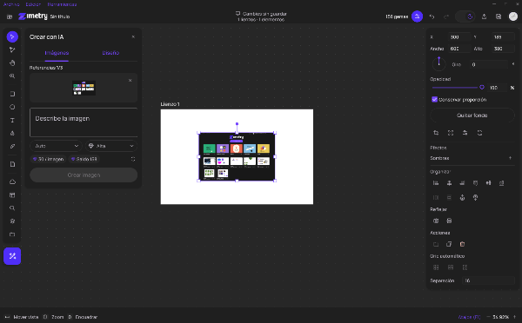Open the user avatar menu
522x323 pixels.
tap(513, 16)
